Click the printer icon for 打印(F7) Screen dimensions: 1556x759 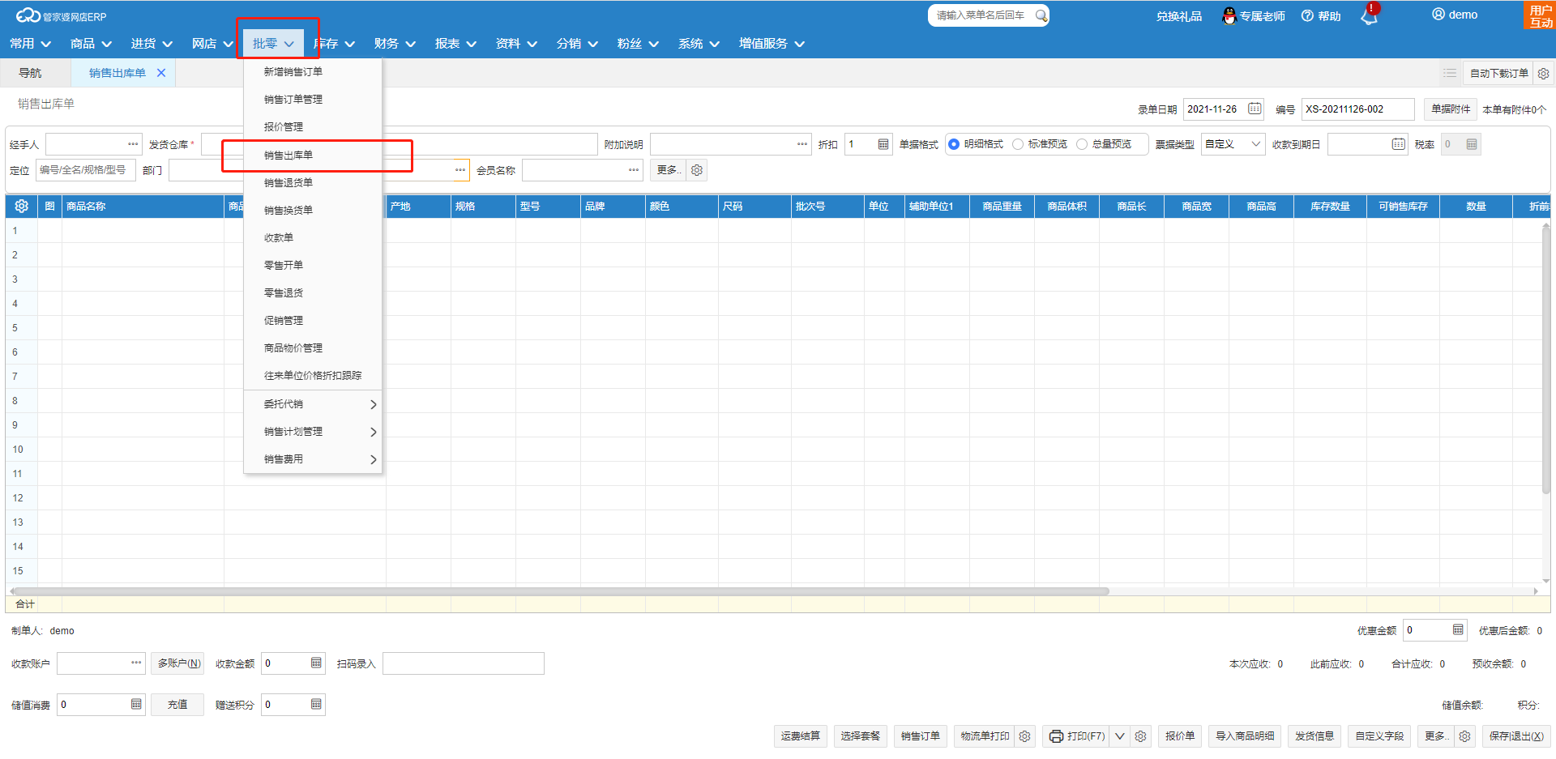pyautogui.click(x=1056, y=736)
